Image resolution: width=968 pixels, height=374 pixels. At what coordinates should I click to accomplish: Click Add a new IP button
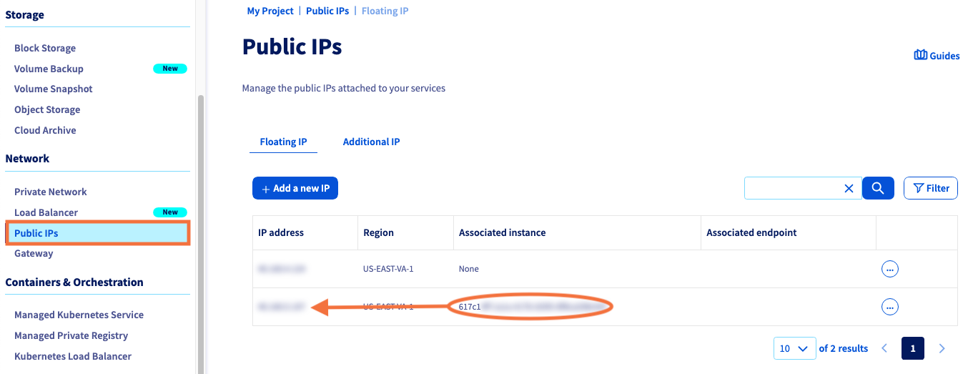[295, 188]
